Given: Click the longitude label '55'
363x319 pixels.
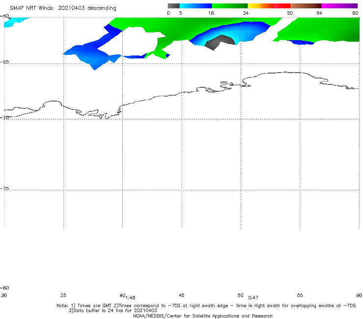Looking at the screenshot, I should (300, 295).
